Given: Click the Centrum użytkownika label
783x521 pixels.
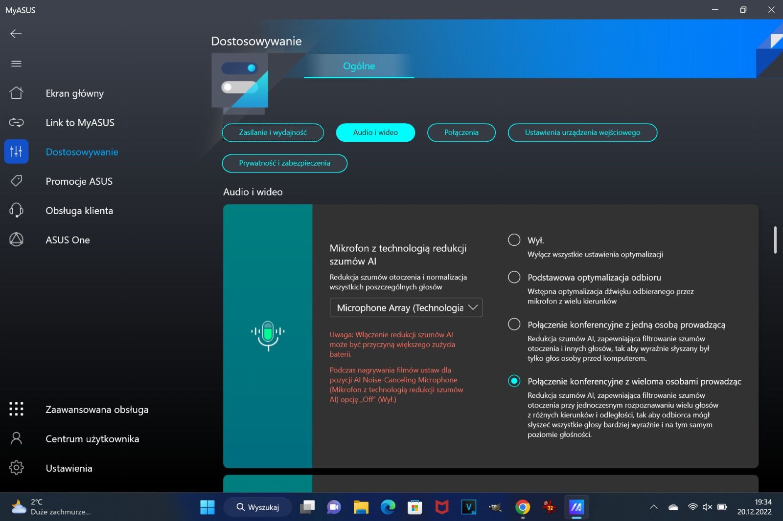Looking at the screenshot, I should pyautogui.click(x=92, y=439).
